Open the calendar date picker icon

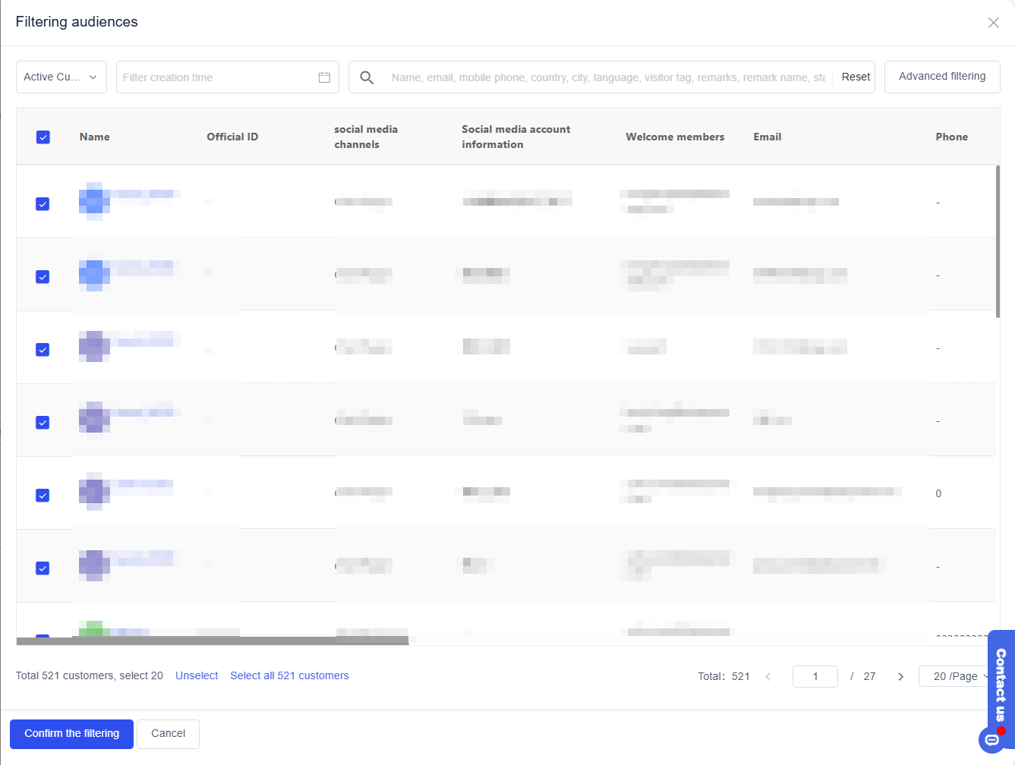click(324, 77)
